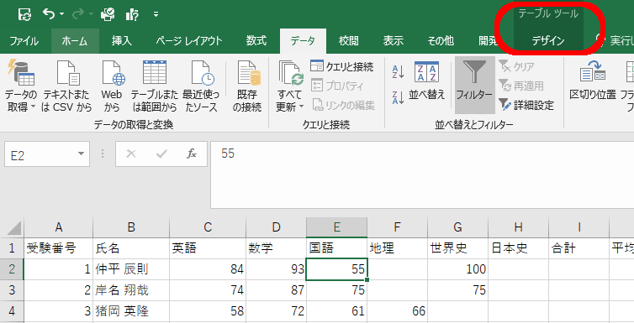The height and width of the screenshot is (323, 634).
Task: Click the chart icon in the quick access toolbar
Action: pyautogui.click(x=132, y=14)
